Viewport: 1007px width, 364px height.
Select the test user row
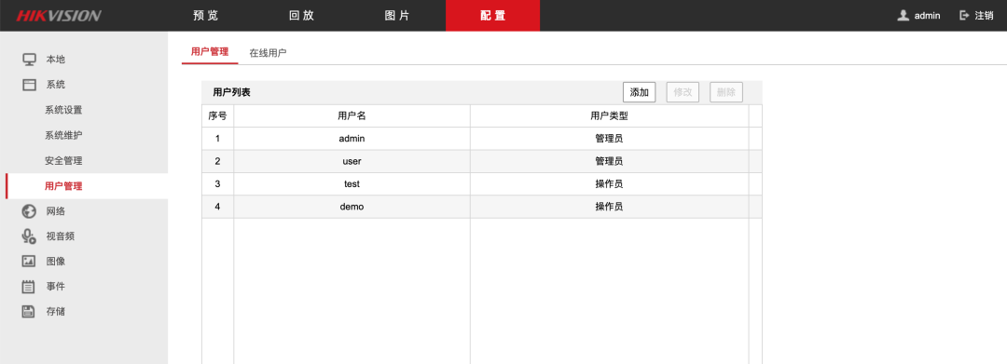482,184
